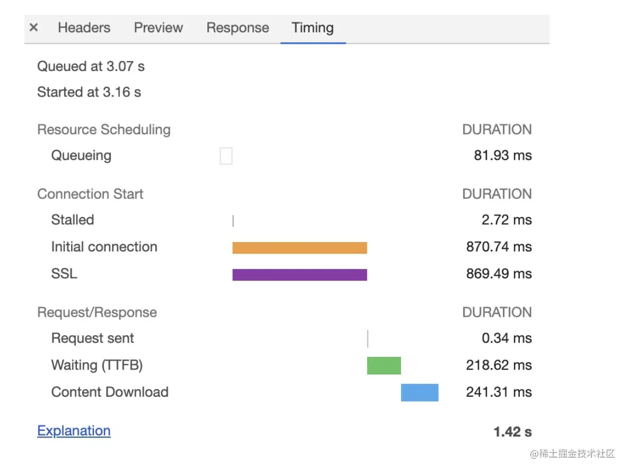Click the Initial connection label

[x=104, y=247]
